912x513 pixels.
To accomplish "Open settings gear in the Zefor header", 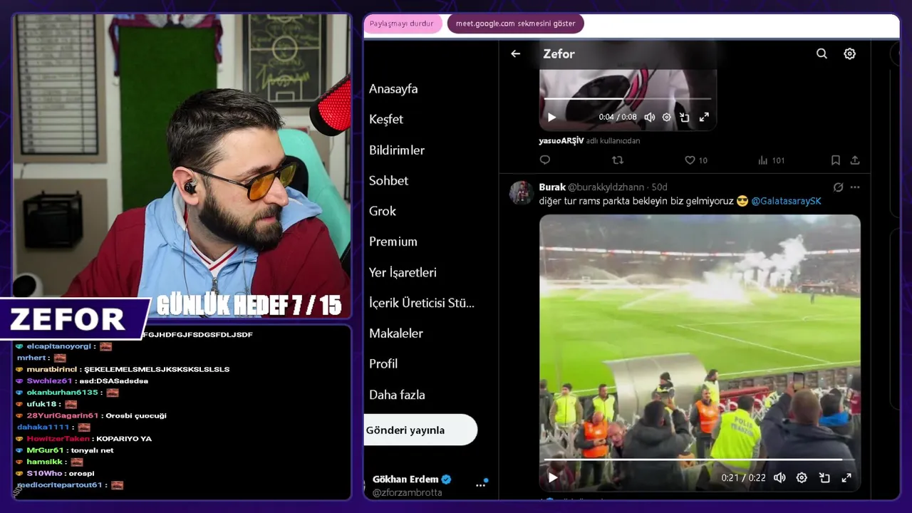I will click(x=849, y=53).
